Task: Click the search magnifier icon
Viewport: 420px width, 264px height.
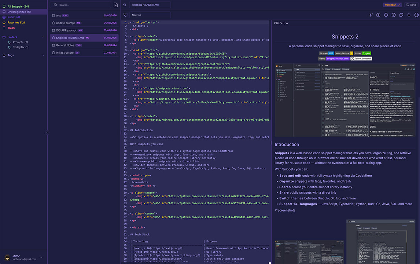Action: pos(55,5)
